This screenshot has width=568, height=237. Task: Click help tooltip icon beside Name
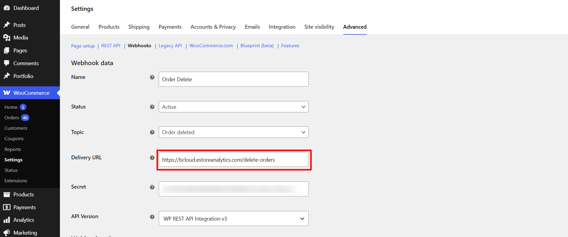point(152,77)
